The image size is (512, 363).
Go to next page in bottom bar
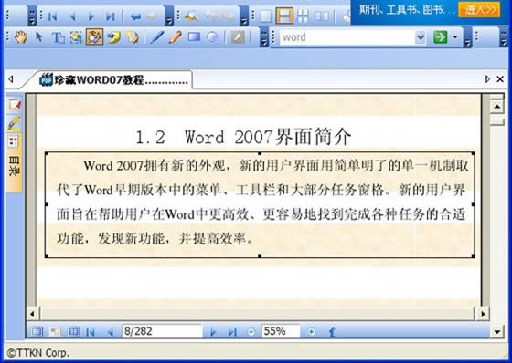point(213,332)
